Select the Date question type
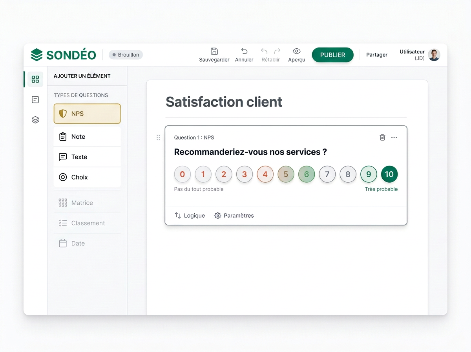The image size is (471, 352). 87,243
